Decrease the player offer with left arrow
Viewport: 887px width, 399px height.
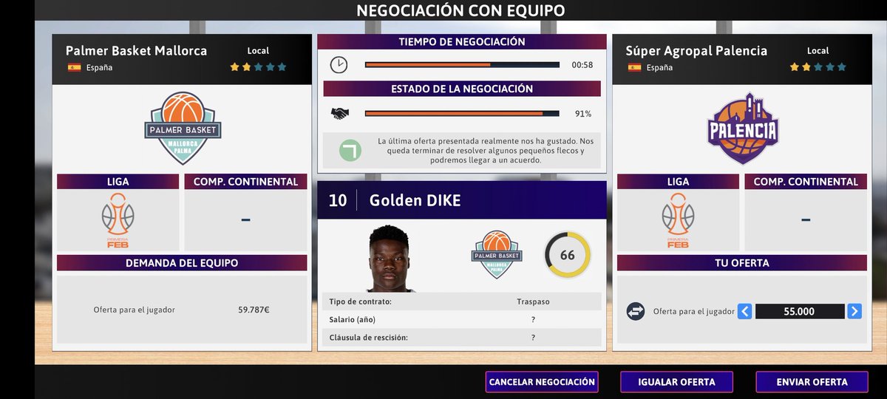[x=744, y=312]
